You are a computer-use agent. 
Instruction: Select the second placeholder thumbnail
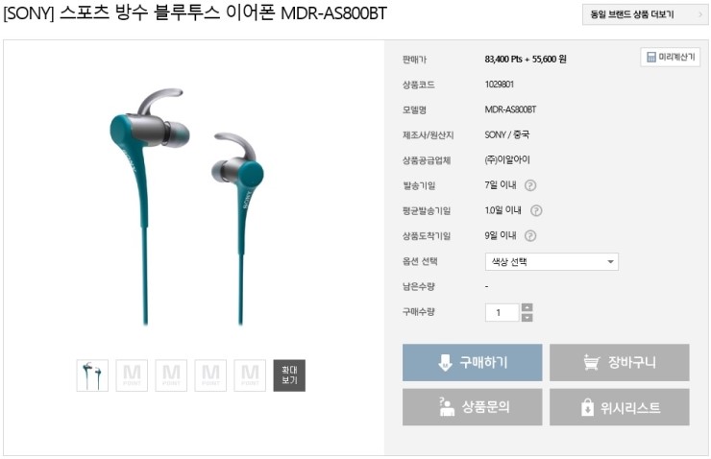click(132, 375)
